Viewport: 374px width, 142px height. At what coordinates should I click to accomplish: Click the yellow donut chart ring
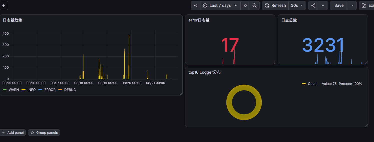click(x=230, y=102)
